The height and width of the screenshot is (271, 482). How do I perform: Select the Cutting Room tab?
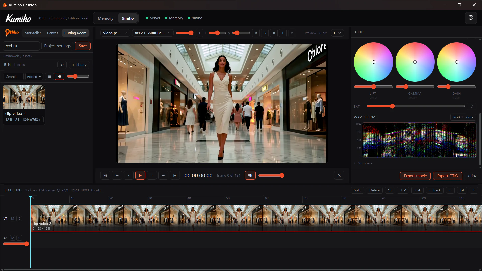tap(75, 33)
